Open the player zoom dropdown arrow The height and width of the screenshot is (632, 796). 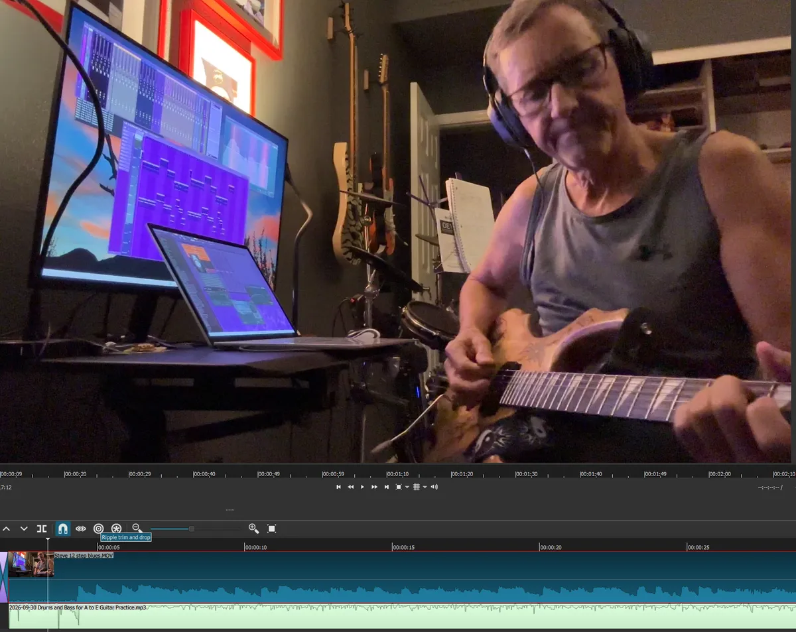(407, 487)
